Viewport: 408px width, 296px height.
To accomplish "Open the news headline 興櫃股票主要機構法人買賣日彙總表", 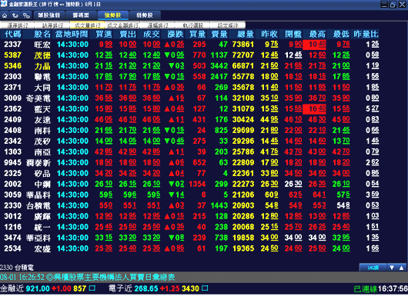I will pyautogui.click(x=114, y=278).
